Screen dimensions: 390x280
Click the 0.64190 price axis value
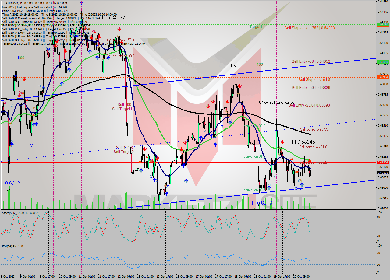point(383,43)
